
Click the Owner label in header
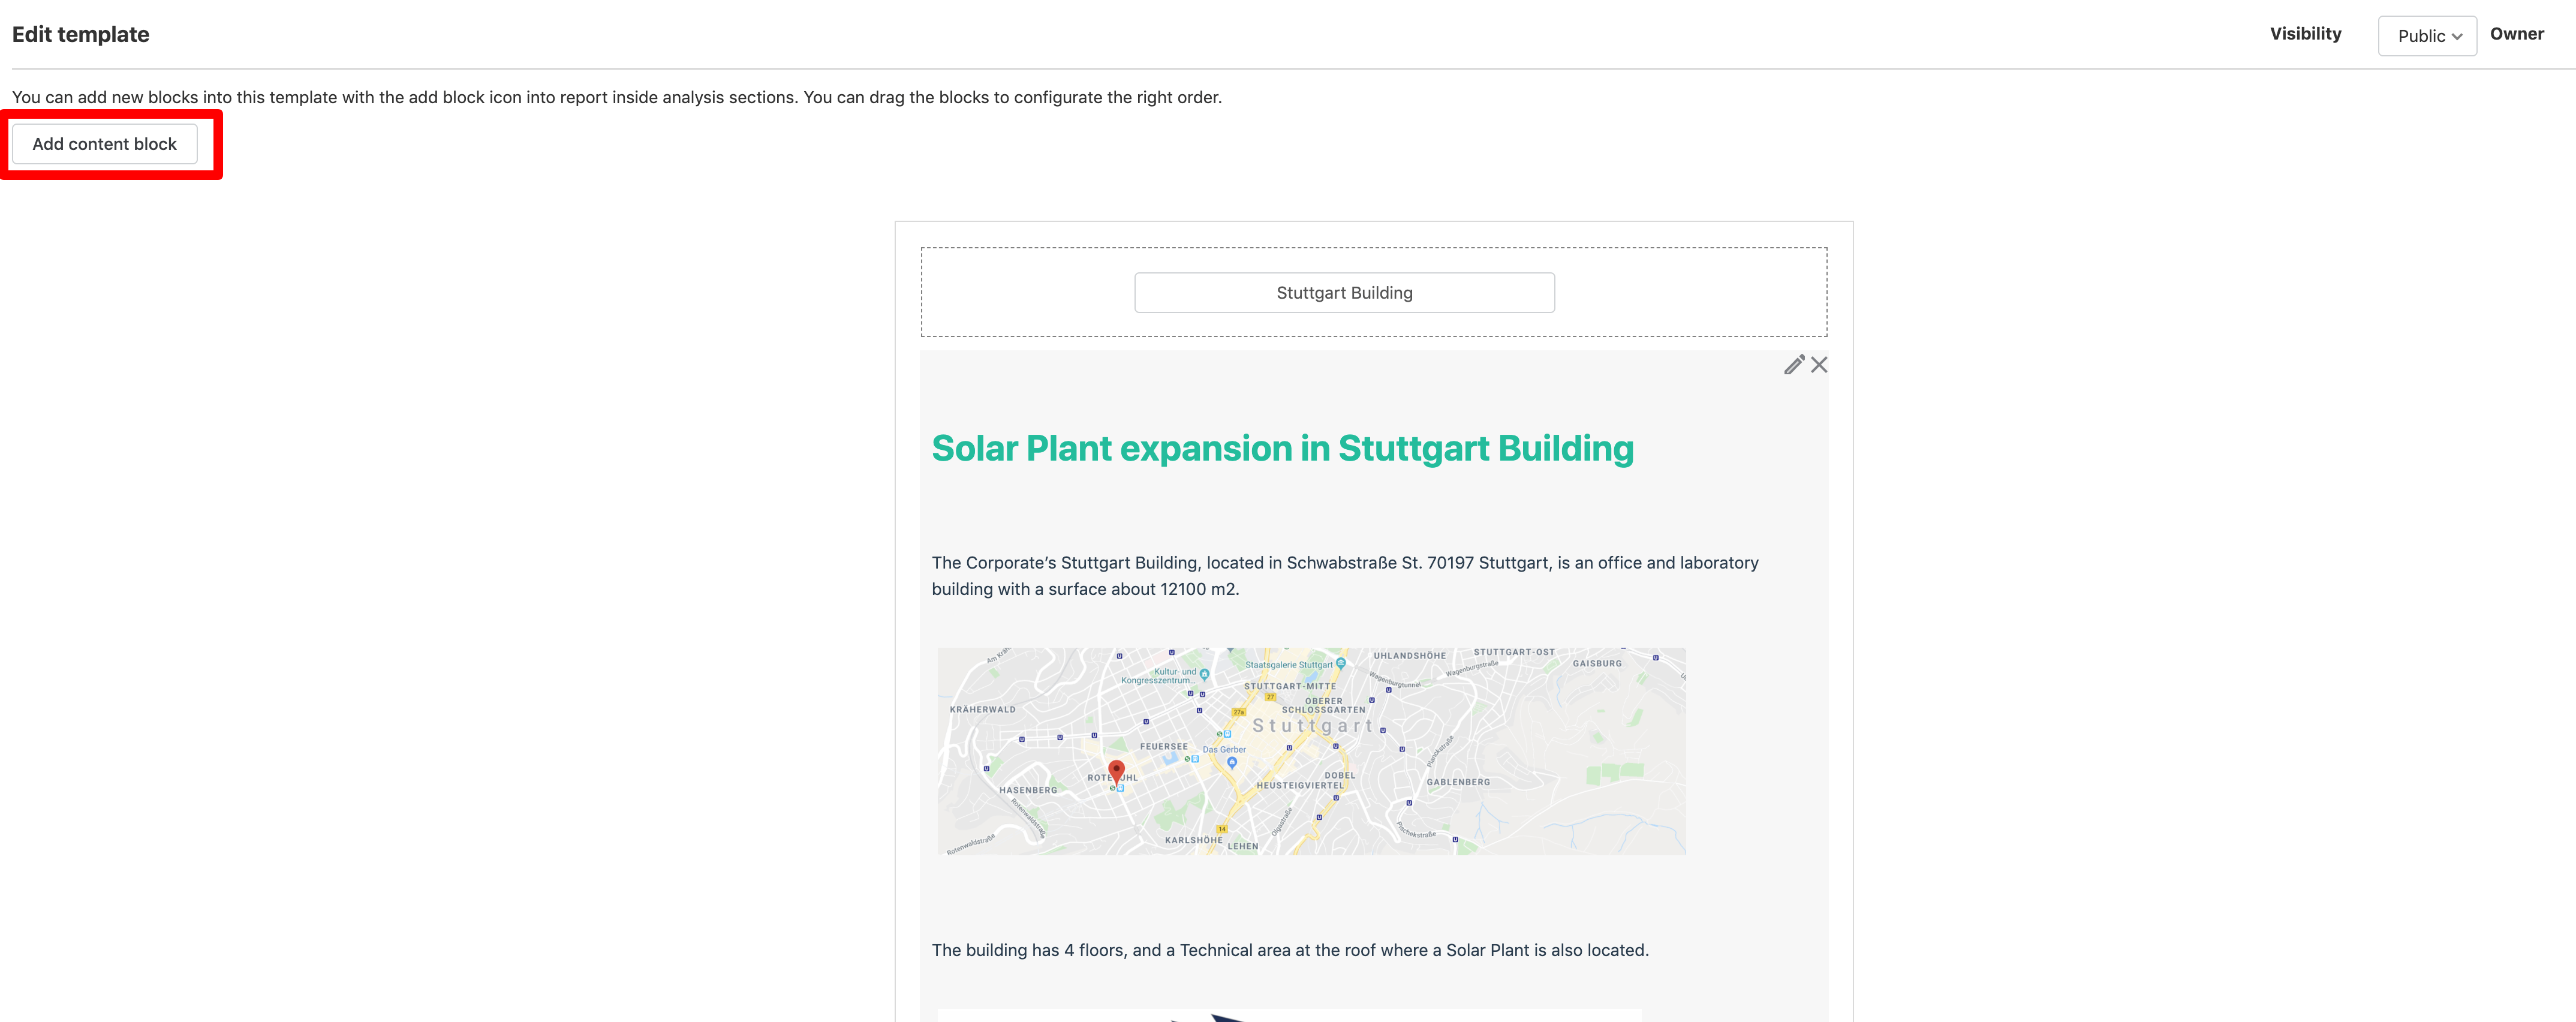(2516, 34)
